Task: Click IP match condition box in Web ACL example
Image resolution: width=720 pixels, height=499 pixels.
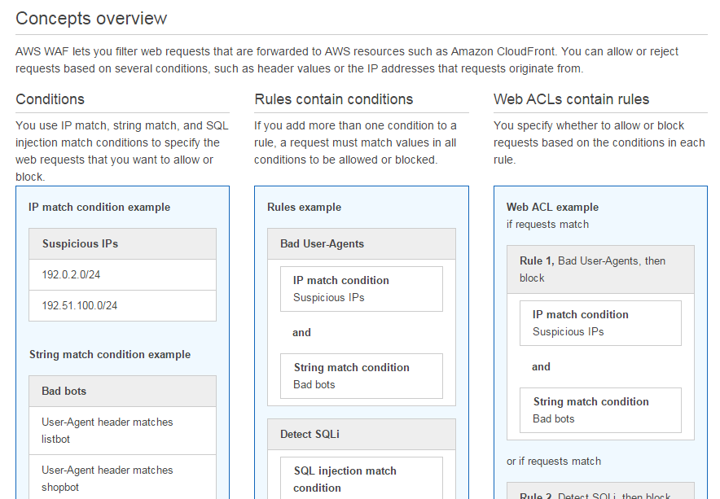Action: (x=600, y=323)
